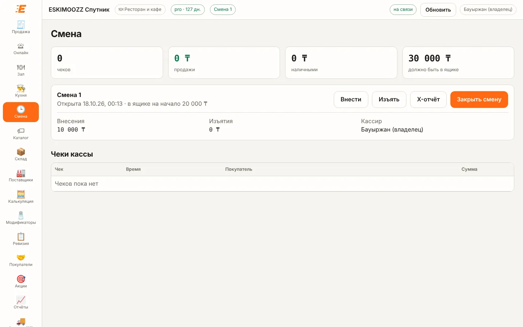Click the Смена 1 badge in the header

(223, 9)
